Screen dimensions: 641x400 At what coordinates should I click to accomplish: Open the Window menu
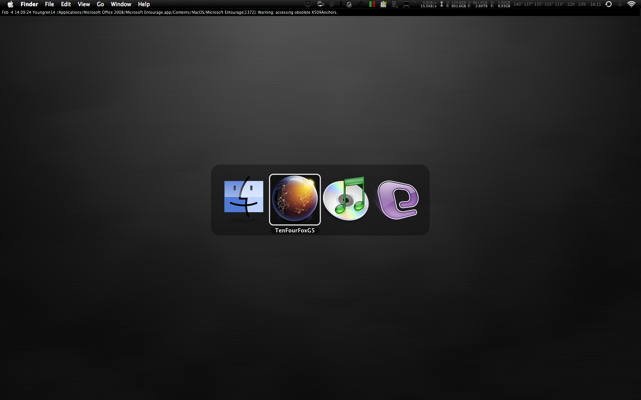(121, 4)
